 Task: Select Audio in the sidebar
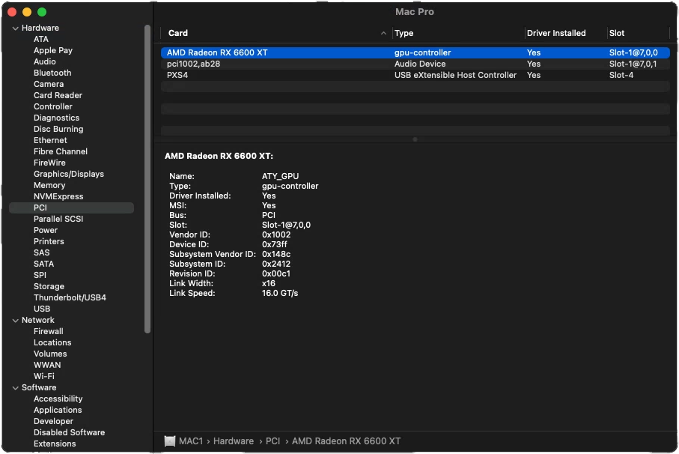(45, 61)
